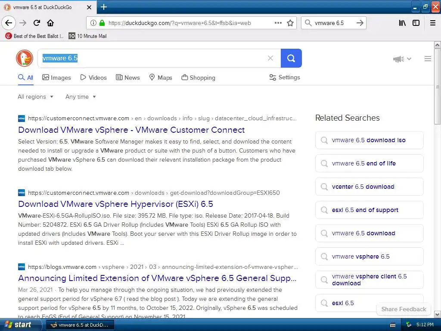Search related: vmware 6.5 end of life

pos(369,163)
